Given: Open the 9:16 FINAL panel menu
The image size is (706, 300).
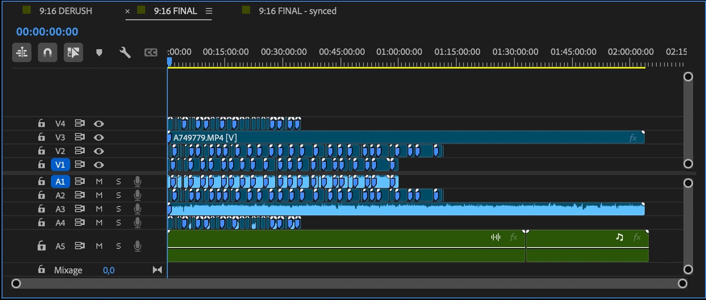Looking at the screenshot, I should click(x=209, y=11).
